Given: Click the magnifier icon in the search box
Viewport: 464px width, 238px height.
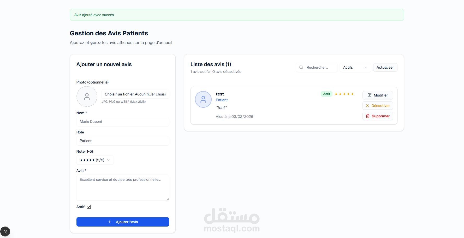Looking at the screenshot, I should (301, 67).
